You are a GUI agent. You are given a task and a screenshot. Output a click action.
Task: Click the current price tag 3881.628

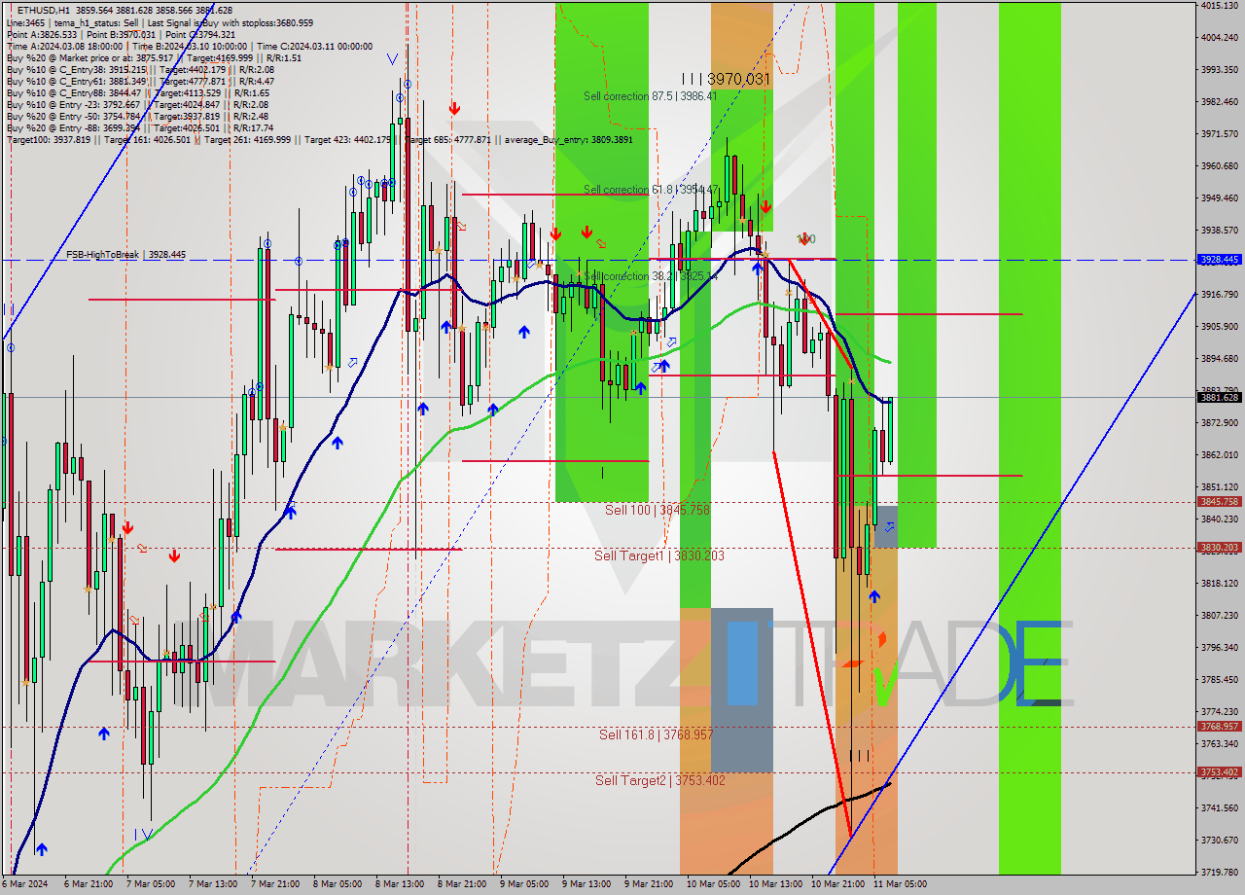click(x=1220, y=397)
